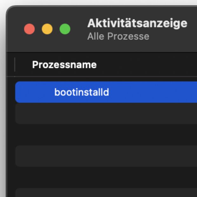The image size is (197, 197).
Task: Click the partially visible bottom table row
Action: pyautogui.click(x=105, y=193)
